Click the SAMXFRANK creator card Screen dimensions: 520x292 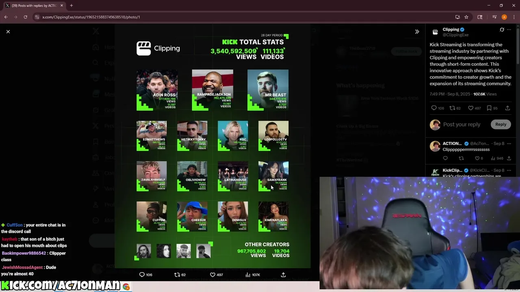pyautogui.click(x=273, y=176)
